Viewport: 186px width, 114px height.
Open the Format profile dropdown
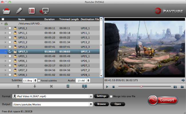tap(91, 96)
